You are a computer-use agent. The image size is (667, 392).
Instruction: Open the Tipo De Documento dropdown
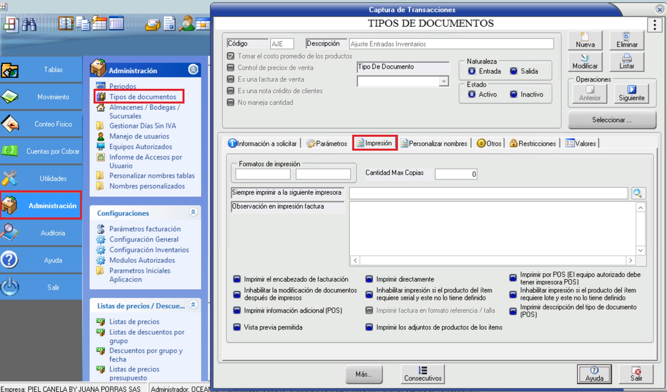(x=444, y=81)
